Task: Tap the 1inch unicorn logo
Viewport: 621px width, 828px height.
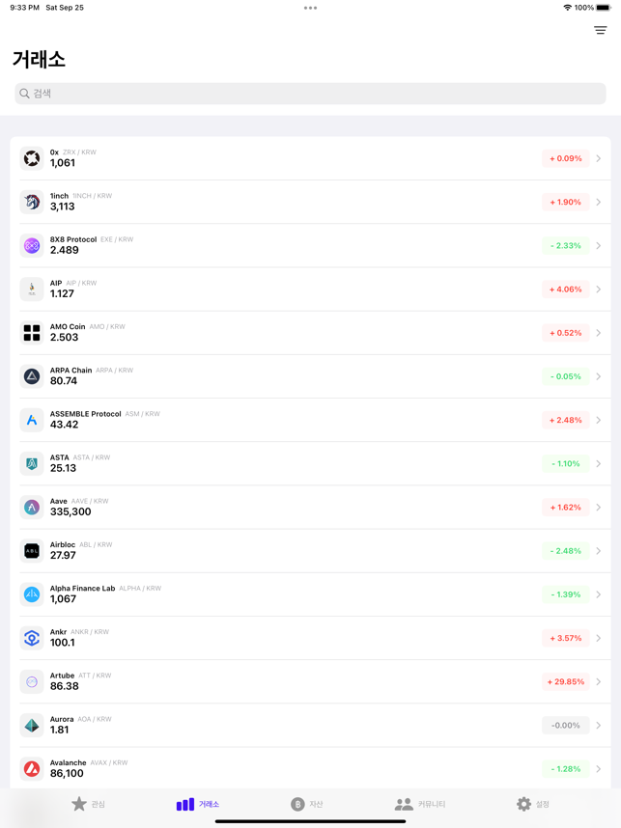Action: click(32, 202)
